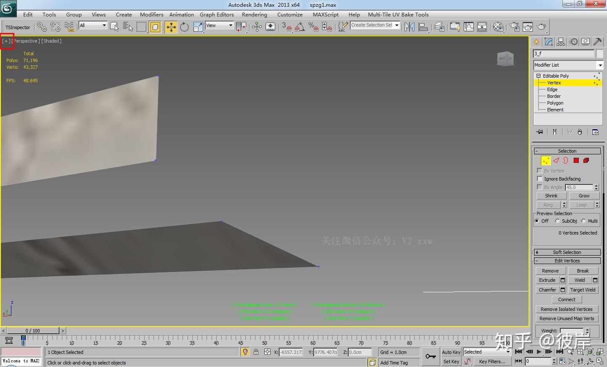Enable the Ignore Backfacing checkbox
Viewport: 607px width, 367px height.
click(540, 179)
